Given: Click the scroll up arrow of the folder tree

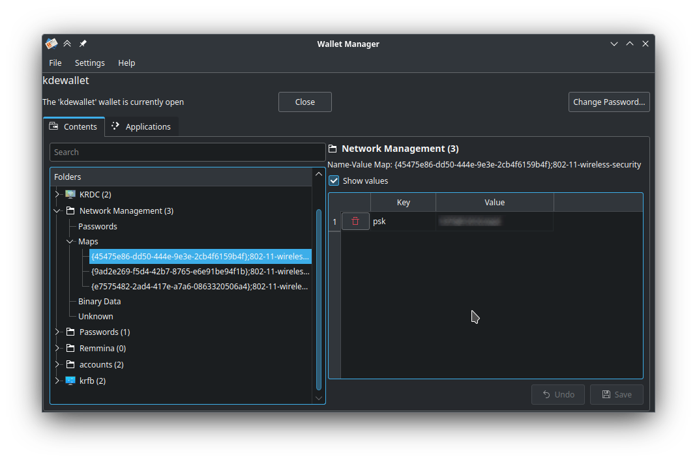Looking at the screenshot, I should [319, 174].
